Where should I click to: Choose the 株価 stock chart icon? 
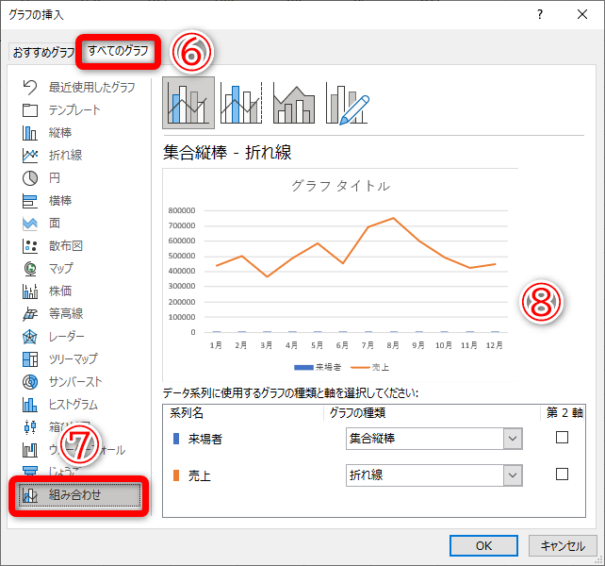[30, 291]
